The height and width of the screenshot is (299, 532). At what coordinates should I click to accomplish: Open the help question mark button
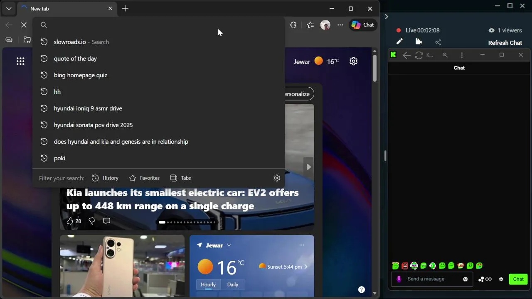click(x=362, y=289)
